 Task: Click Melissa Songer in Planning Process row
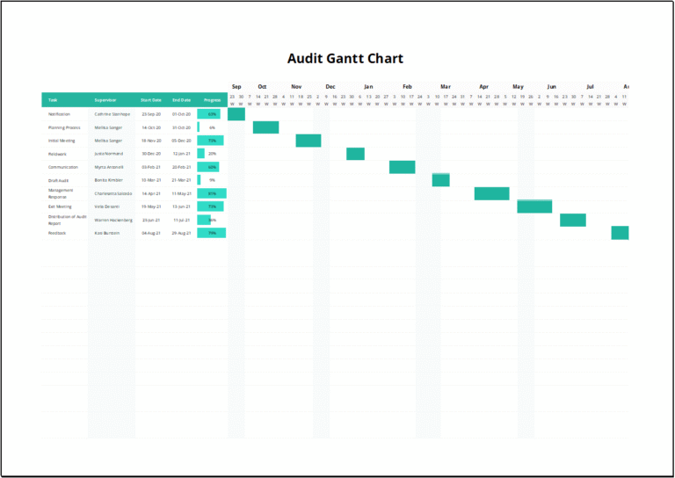108,127
